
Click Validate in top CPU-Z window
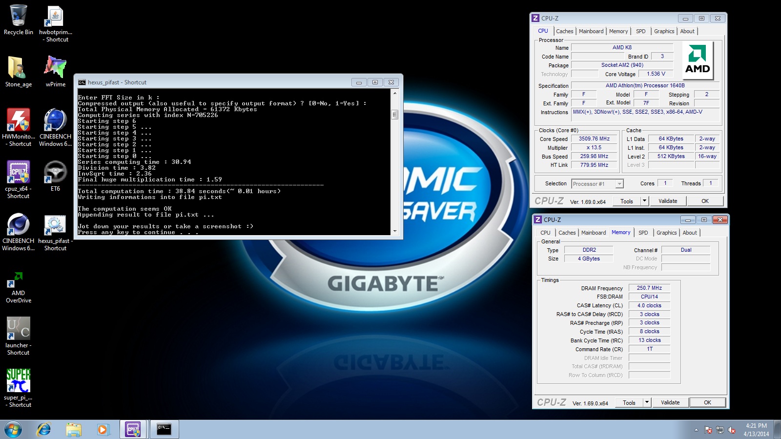tap(668, 201)
